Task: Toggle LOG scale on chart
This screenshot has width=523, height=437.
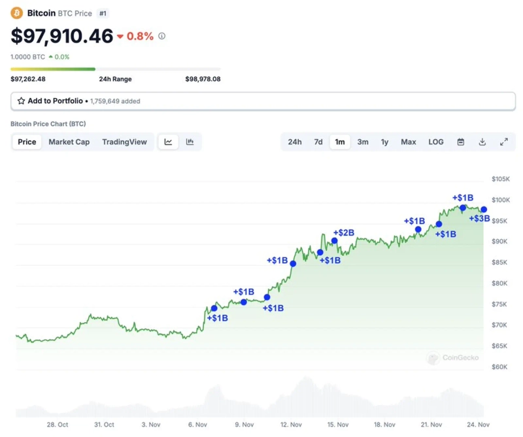Action: 436,142
